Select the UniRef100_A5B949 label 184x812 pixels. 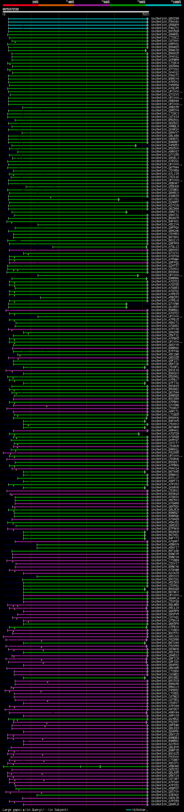point(165,101)
